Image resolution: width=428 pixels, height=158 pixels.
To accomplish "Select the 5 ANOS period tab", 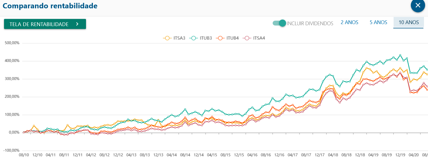I will pyautogui.click(x=378, y=22).
